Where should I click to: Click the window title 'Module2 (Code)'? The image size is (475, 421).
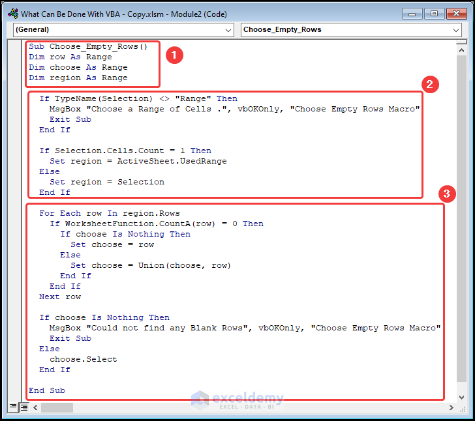(x=199, y=14)
